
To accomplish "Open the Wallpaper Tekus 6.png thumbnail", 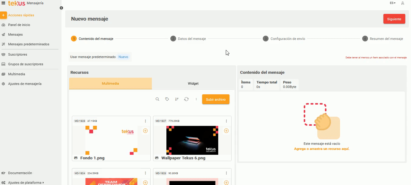I will point(192,140).
